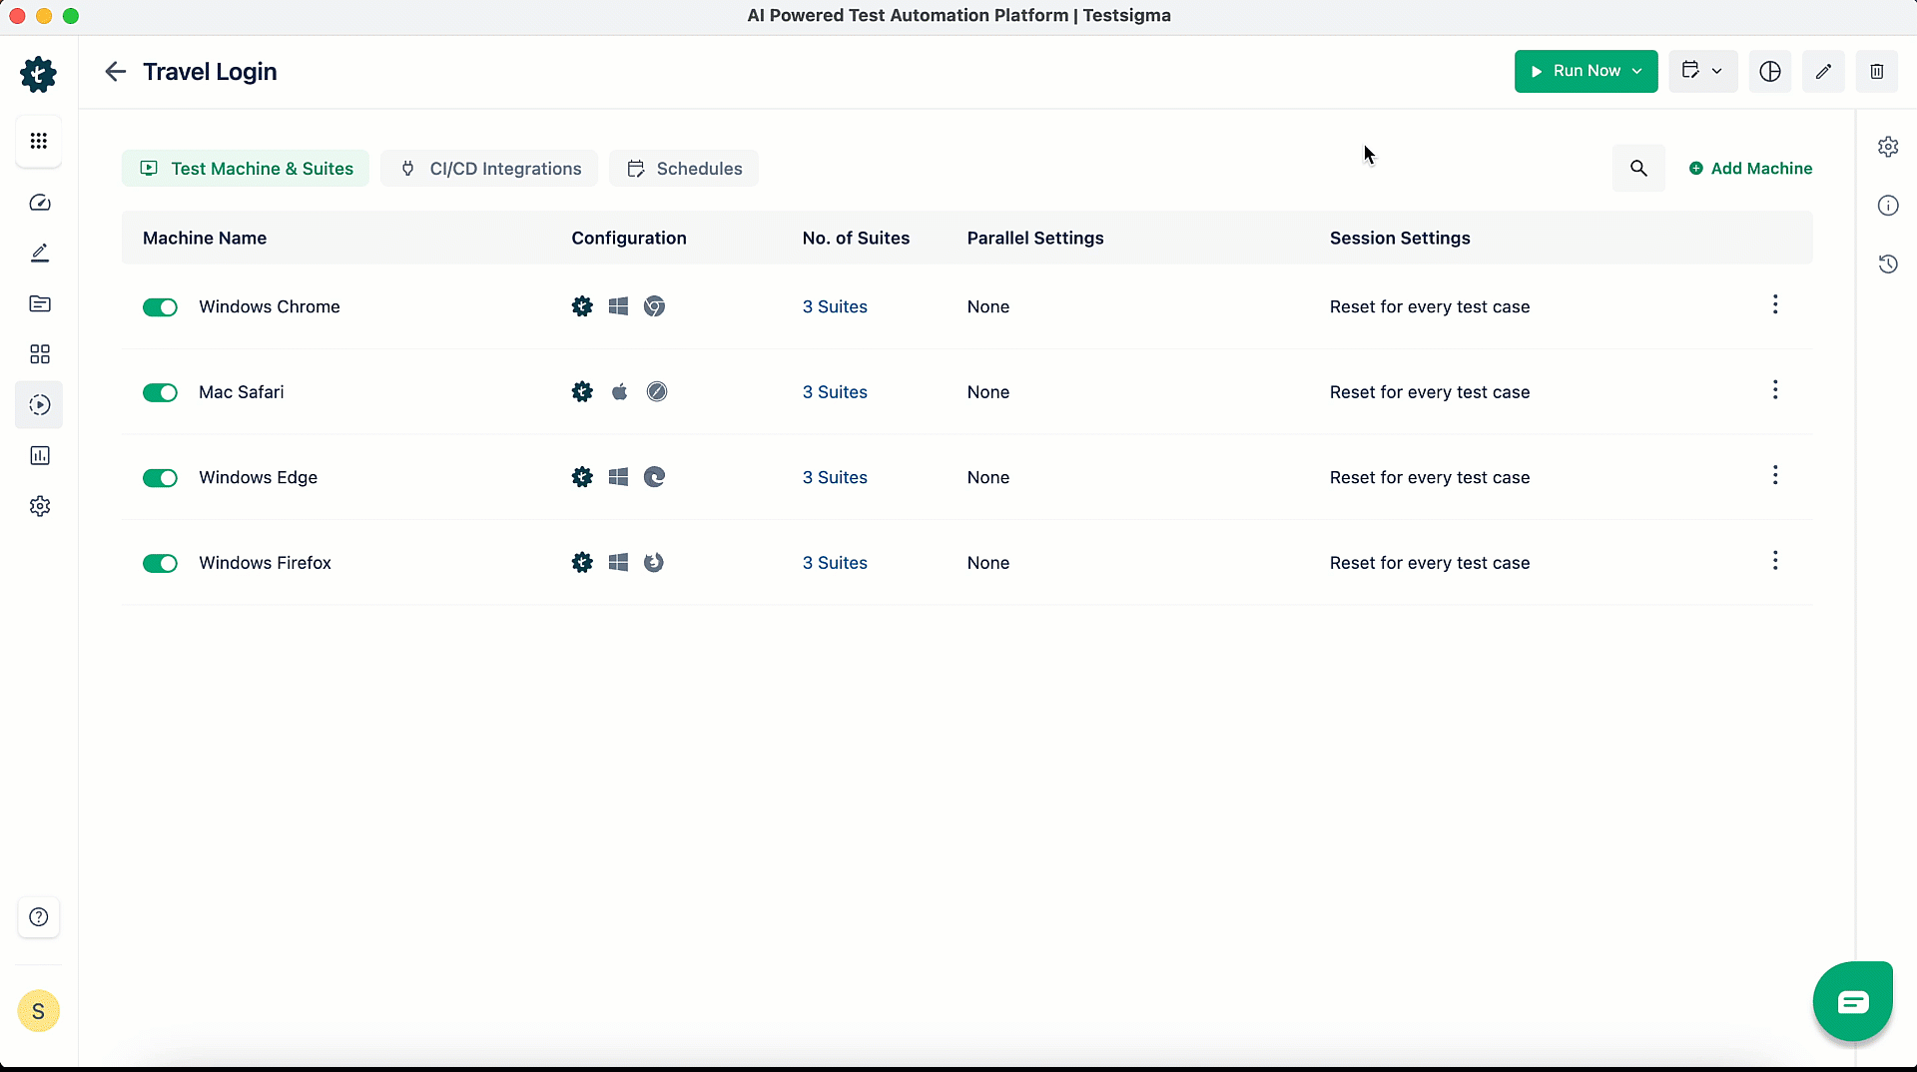Disable the Windows Firefox machine toggle
Viewport: 1917px width, 1072px height.
[x=160, y=564]
